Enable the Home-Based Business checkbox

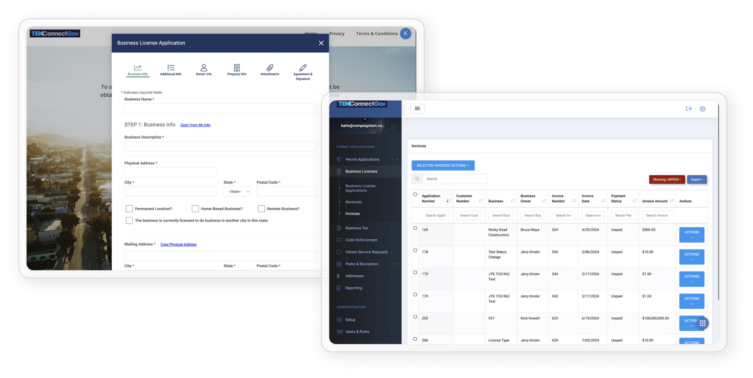(x=195, y=209)
